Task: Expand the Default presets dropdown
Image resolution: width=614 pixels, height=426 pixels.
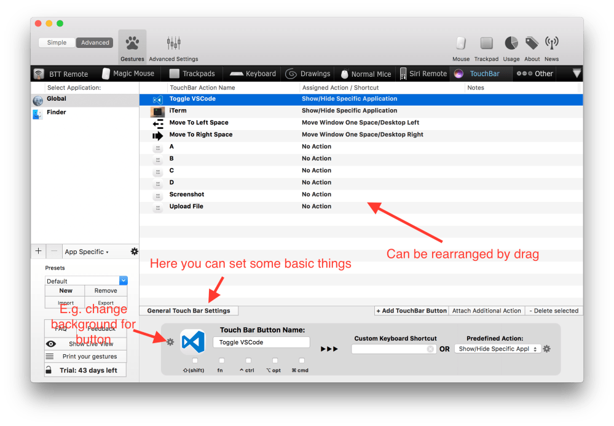Action: click(x=87, y=281)
